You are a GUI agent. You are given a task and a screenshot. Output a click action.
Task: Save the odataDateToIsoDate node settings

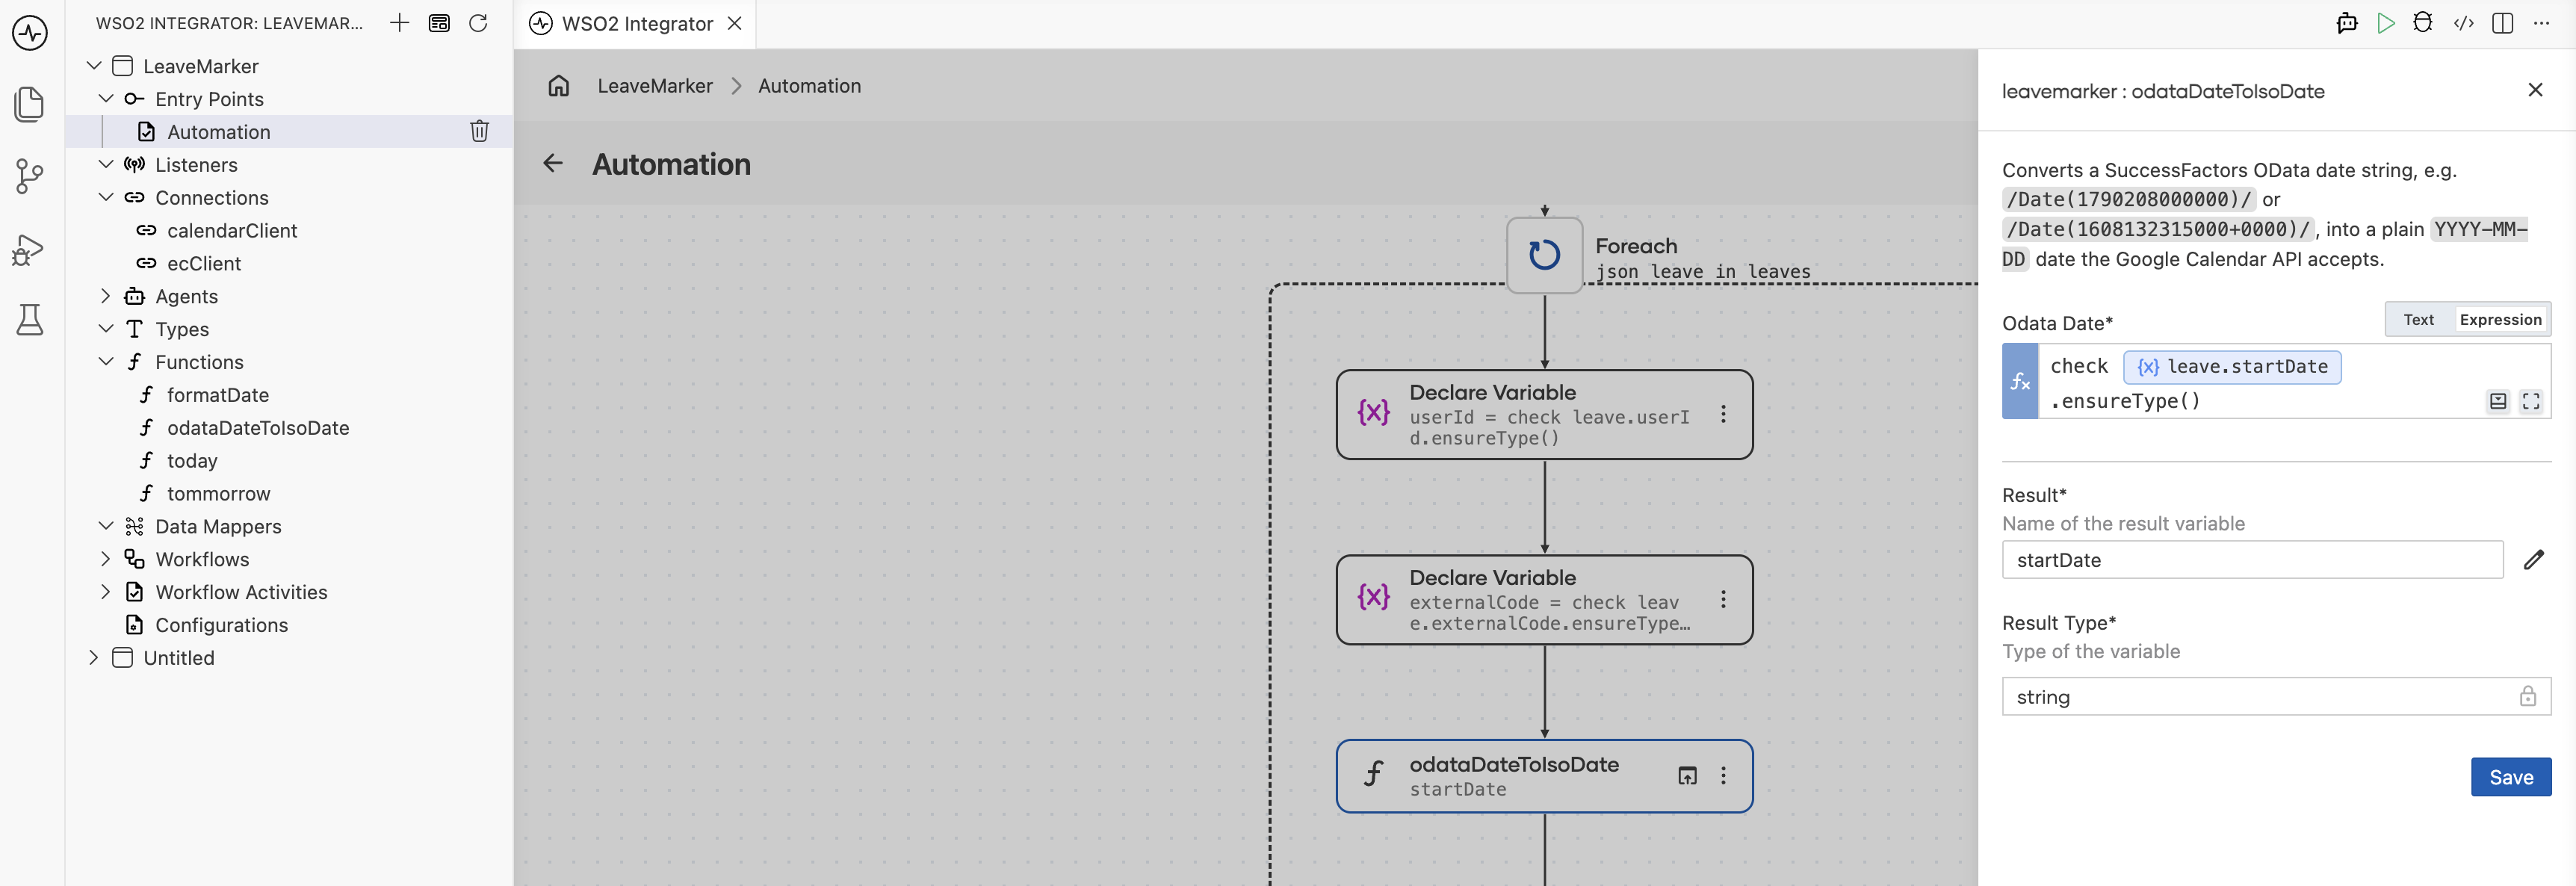click(2510, 777)
